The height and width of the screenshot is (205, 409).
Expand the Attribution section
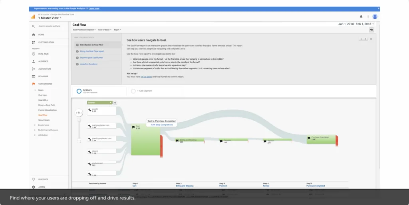coord(35,135)
